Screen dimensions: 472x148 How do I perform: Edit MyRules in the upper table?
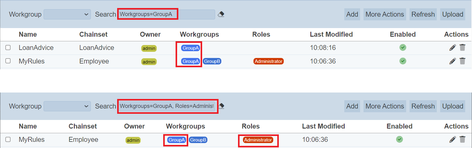(x=453, y=61)
